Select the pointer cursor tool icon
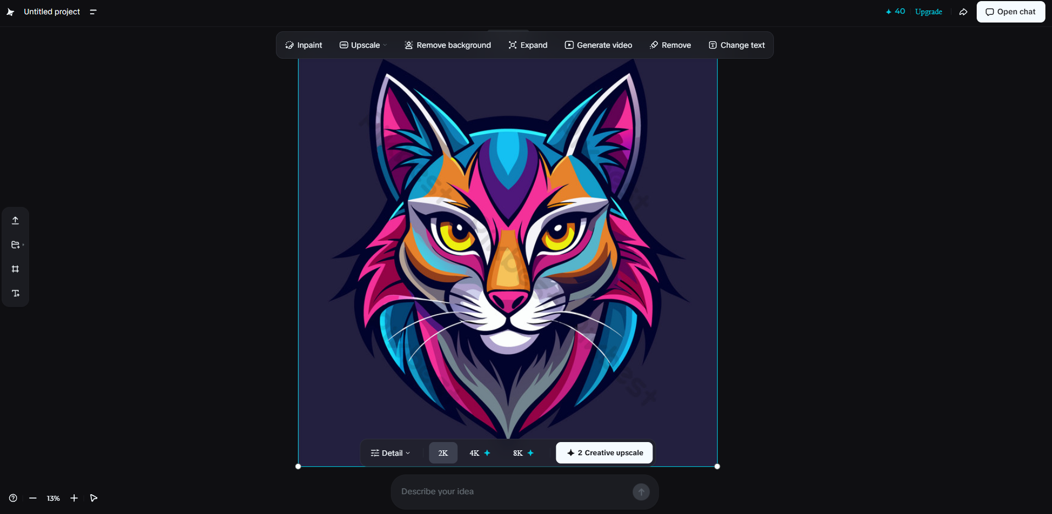The image size is (1052, 514). point(94,498)
